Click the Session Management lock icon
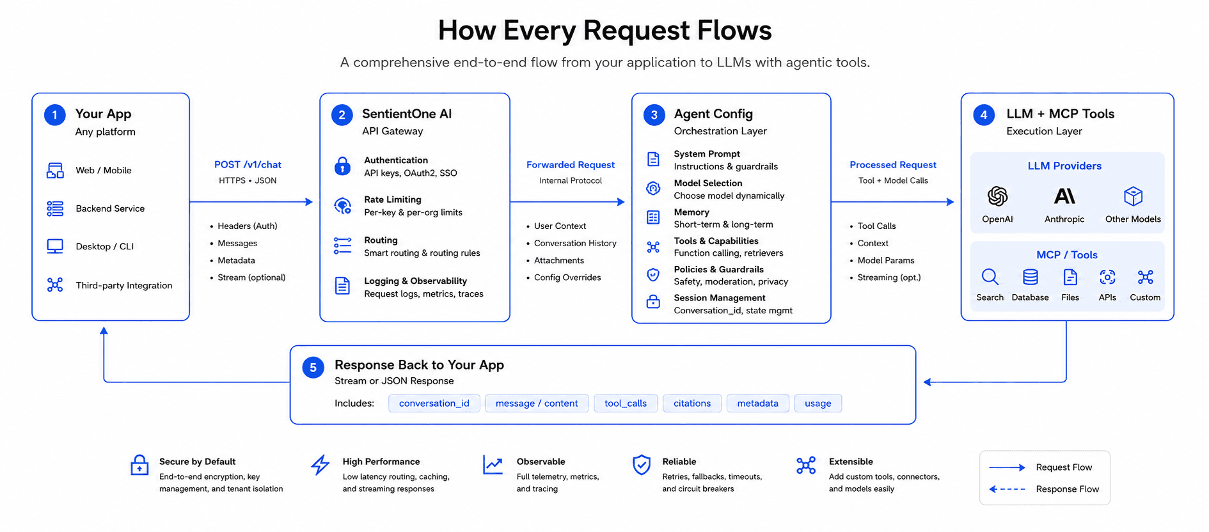 pos(653,301)
